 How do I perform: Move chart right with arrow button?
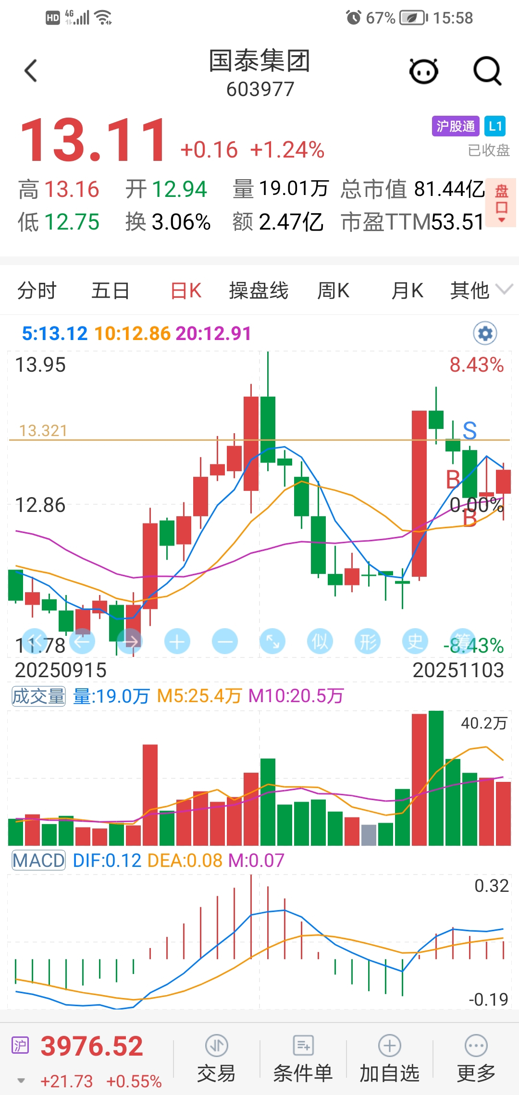tap(130, 641)
